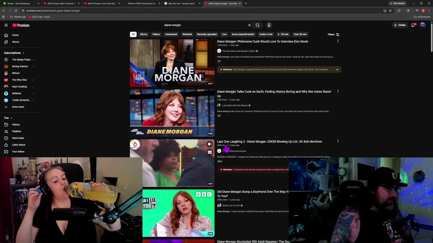Viewport: 433px width, 243px height.
Task: Open the Chrome apps grid shortcut
Action: tap(3, 17)
